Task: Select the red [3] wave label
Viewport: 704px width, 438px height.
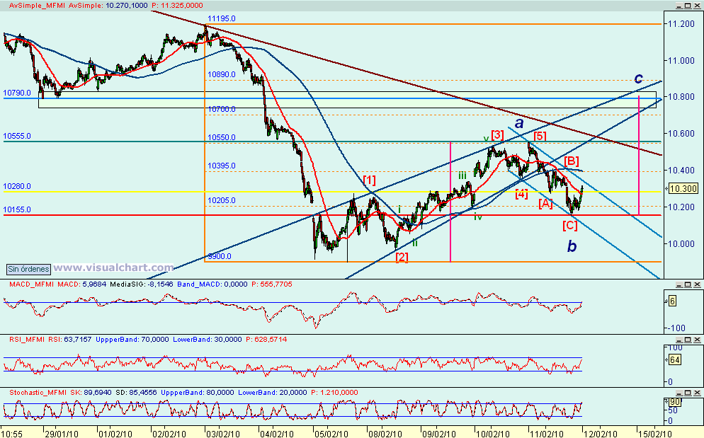Action: [x=497, y=134]
